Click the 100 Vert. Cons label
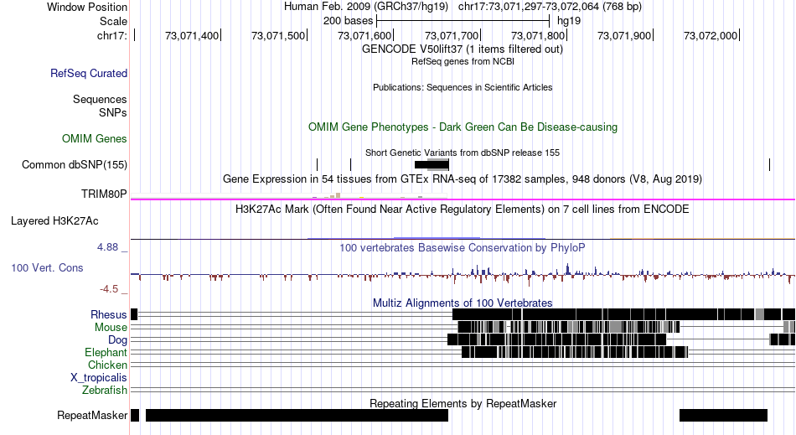 pyautogui.click(x=47, y=267)
